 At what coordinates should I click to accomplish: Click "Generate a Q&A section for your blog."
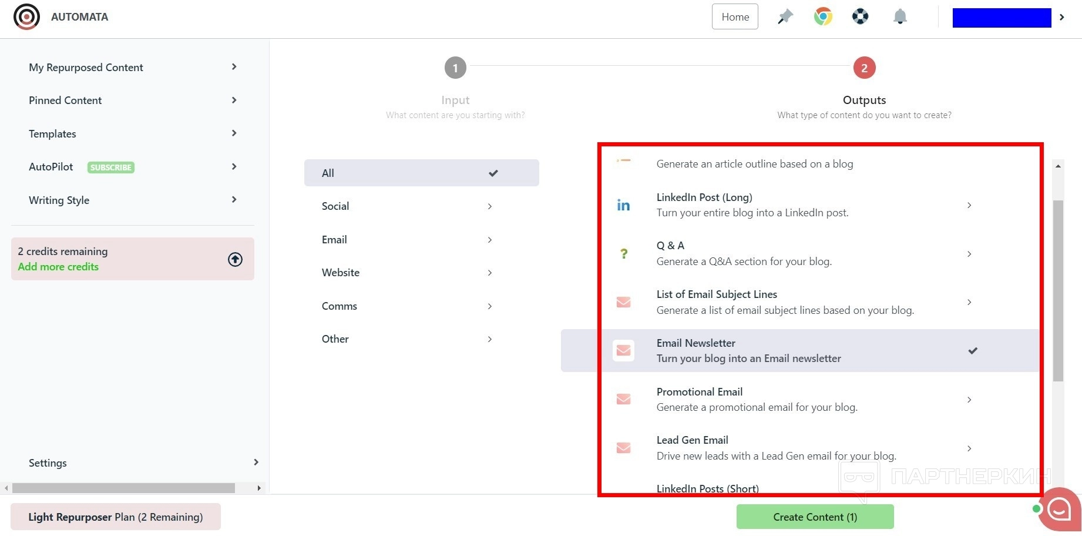744,262
